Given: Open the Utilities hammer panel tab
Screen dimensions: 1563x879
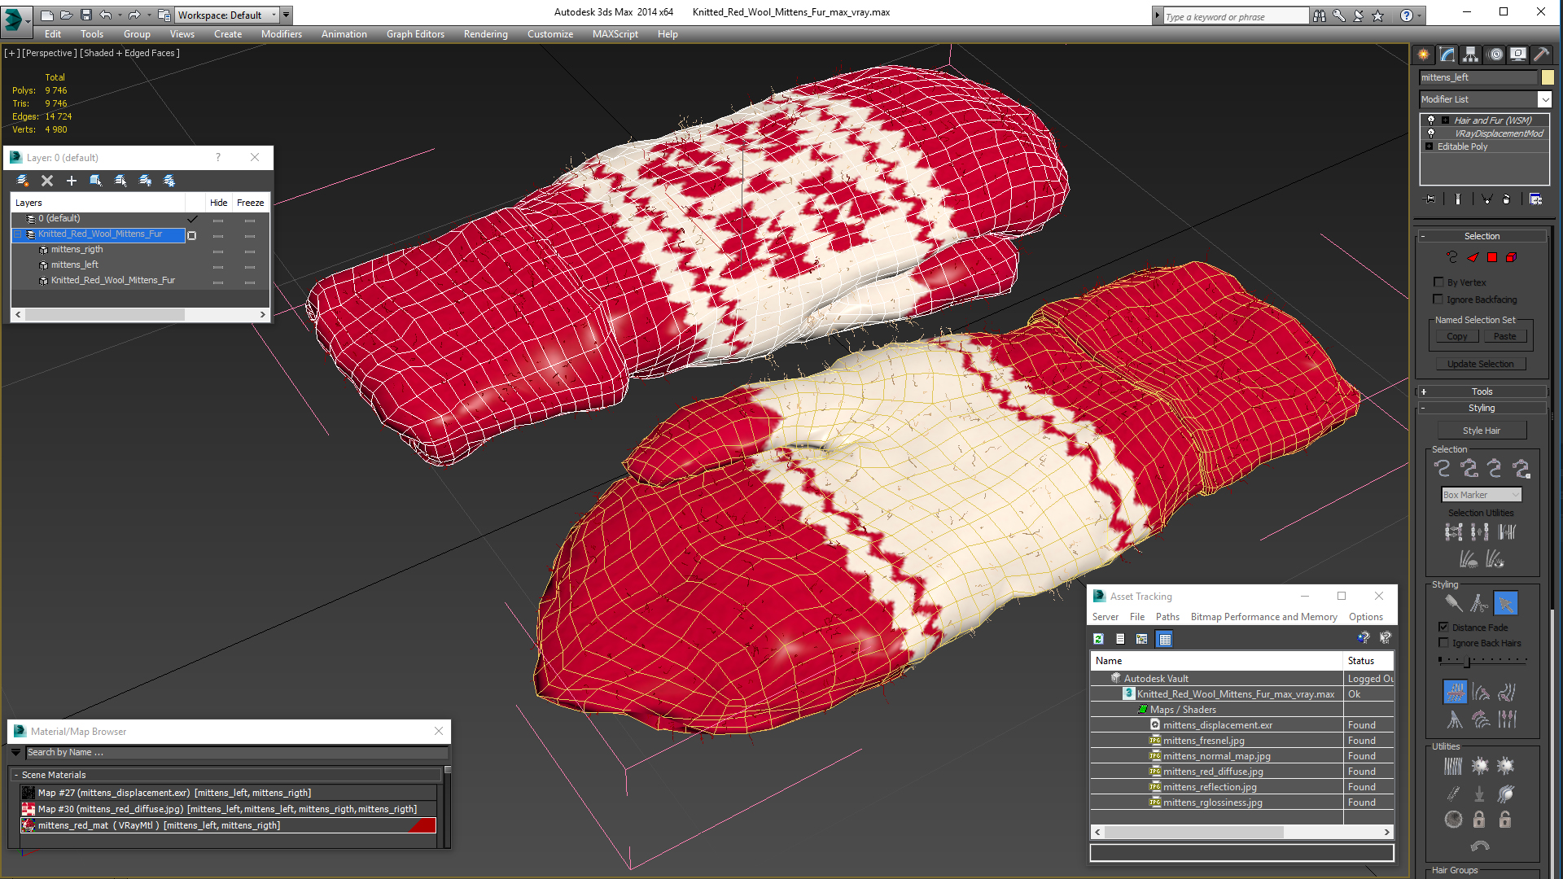Looking at the screenshot, I should coord(1541,55).
